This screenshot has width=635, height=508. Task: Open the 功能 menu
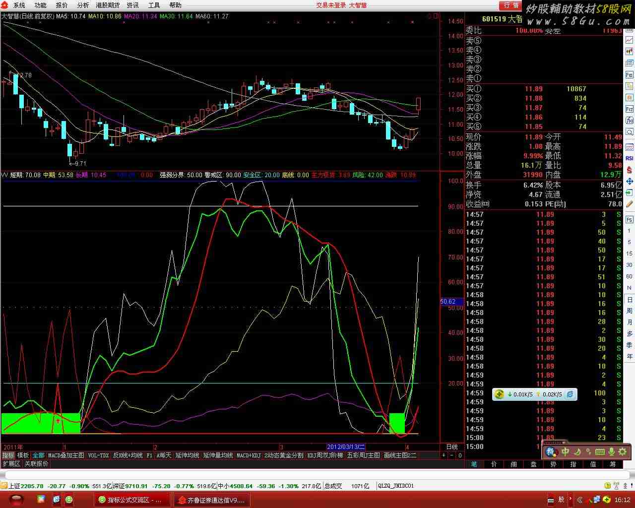pyautogui.click(x=40, y=5)
